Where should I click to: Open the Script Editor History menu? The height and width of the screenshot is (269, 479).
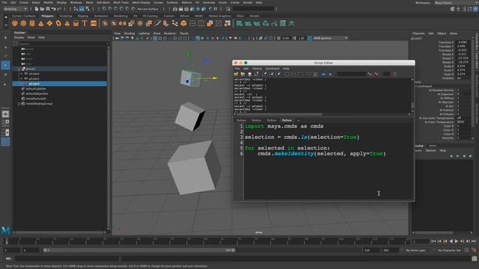[x=257, y=69]
